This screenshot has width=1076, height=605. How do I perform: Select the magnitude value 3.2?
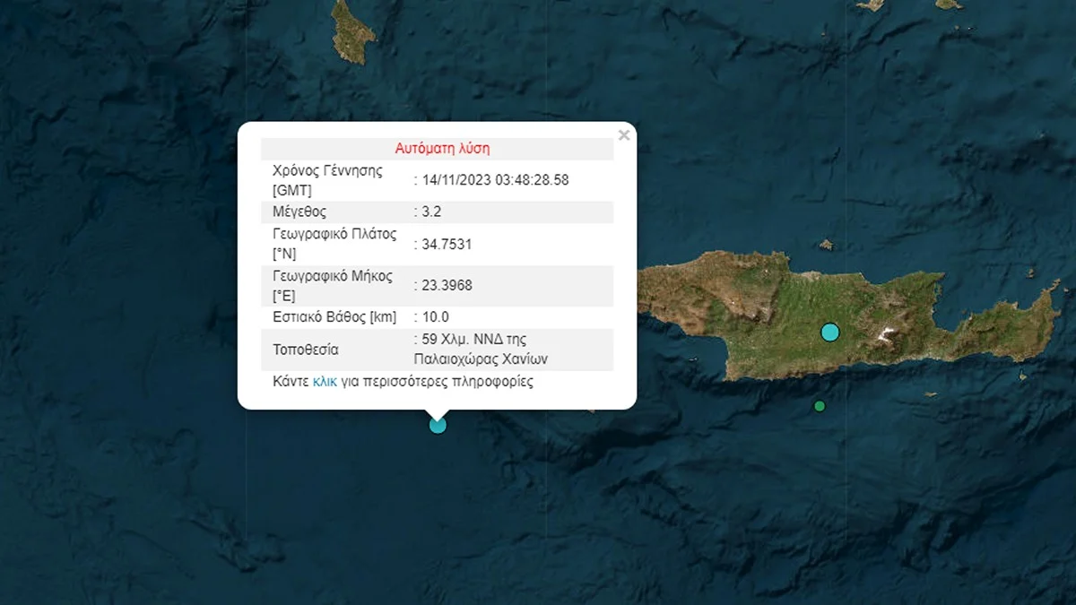431,212
